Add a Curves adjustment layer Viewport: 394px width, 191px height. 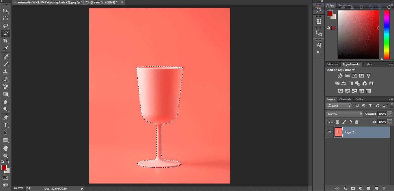(354, 75)
